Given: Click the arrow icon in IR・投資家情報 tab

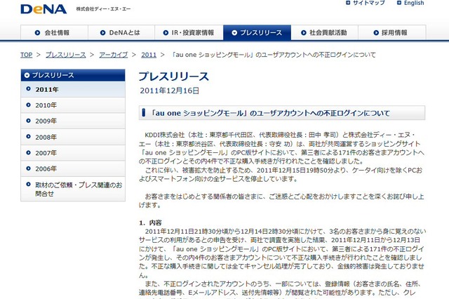Looking at the screenshot, I should point(166,33).
